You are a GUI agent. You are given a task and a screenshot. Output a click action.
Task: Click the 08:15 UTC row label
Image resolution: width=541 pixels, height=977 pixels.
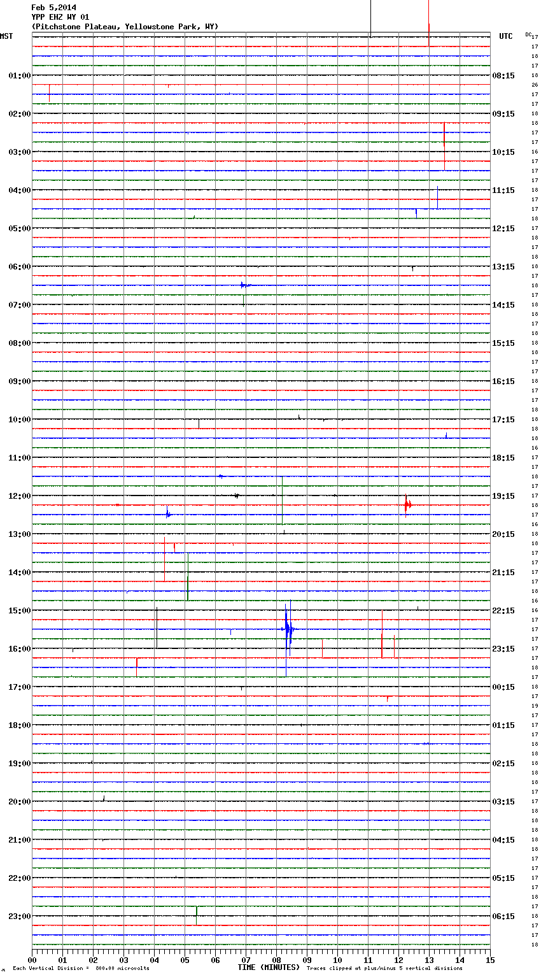(x=503, y=75)
